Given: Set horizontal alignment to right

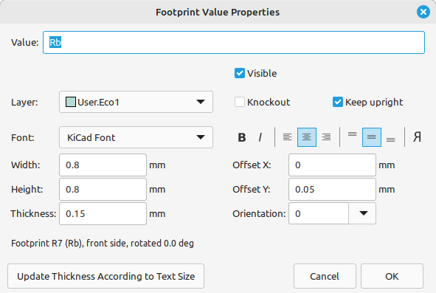Looking at the screenshot, I should (326, 137).
